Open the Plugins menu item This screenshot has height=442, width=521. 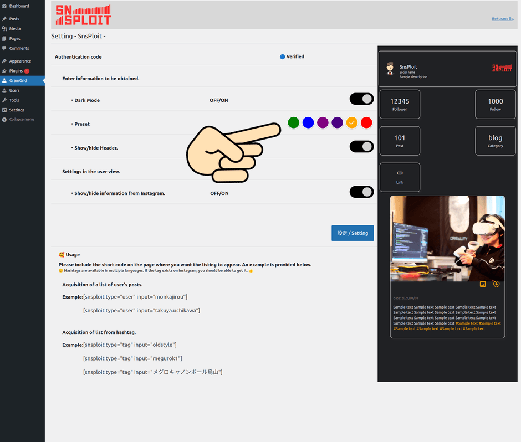tap(16, 71)
